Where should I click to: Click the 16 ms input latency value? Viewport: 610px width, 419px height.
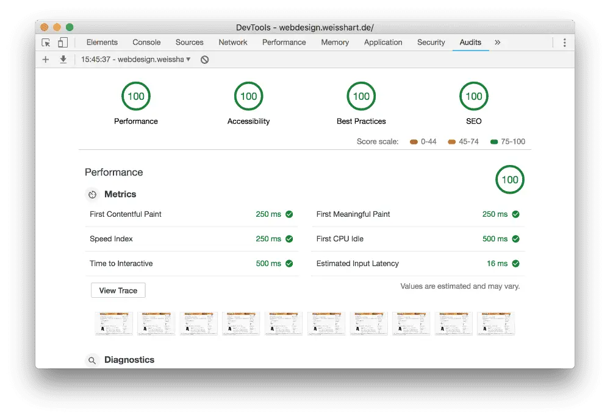pos(497,264)
